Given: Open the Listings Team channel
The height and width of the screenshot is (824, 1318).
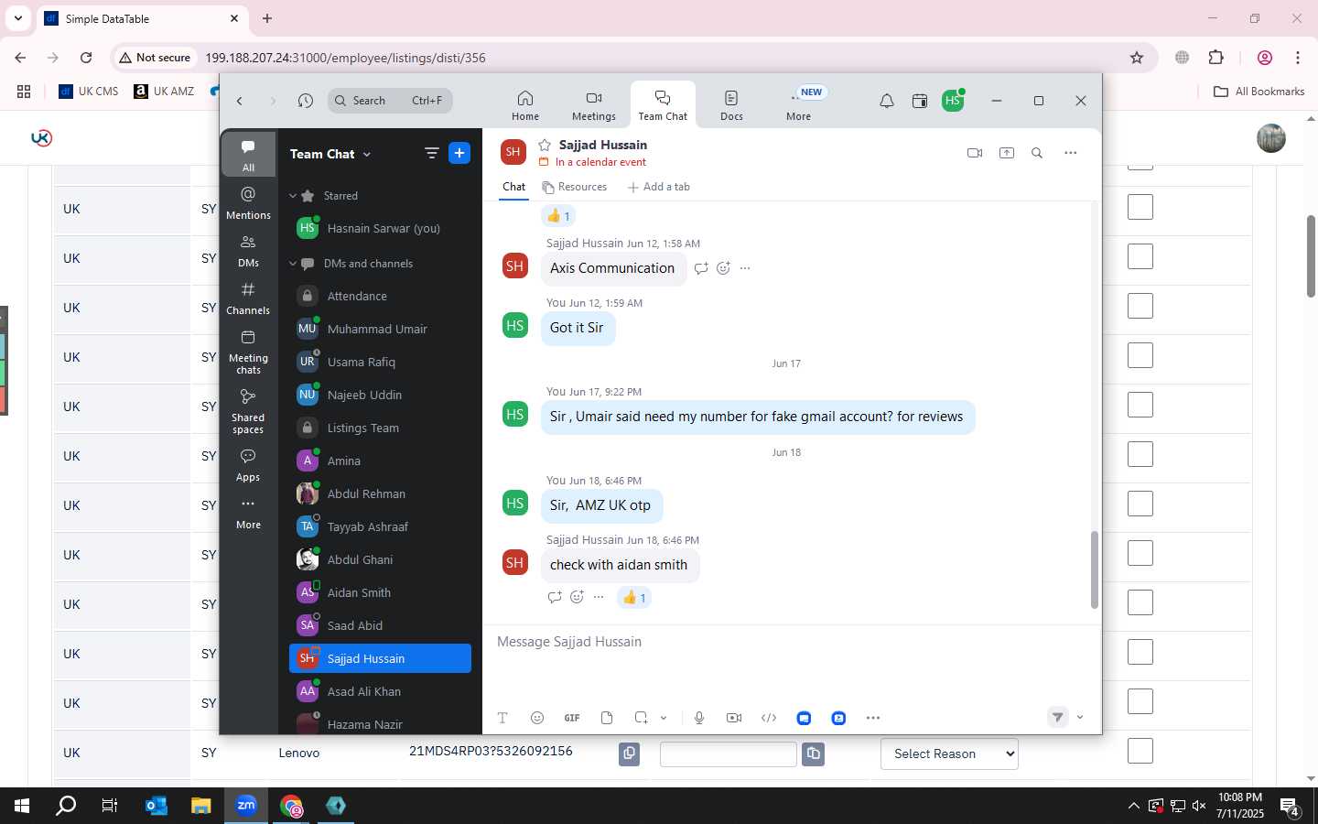Looking at the screenshot, I should click(380, 428).
